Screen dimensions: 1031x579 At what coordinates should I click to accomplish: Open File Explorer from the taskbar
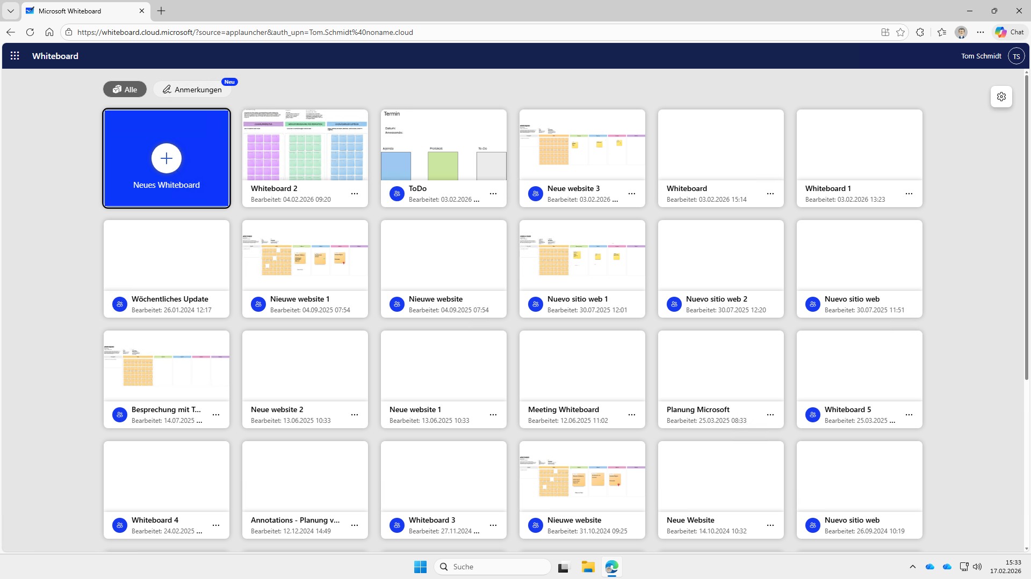588,567
